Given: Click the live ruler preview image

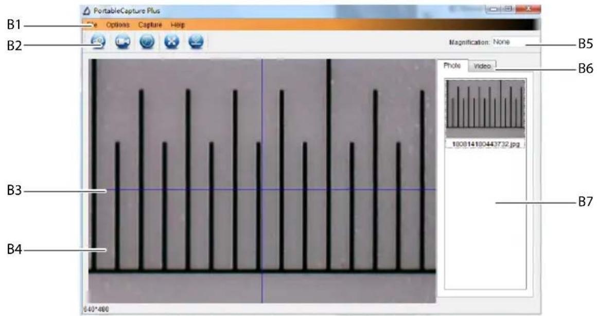Looking at the screenshot, I should click(262, 181).
